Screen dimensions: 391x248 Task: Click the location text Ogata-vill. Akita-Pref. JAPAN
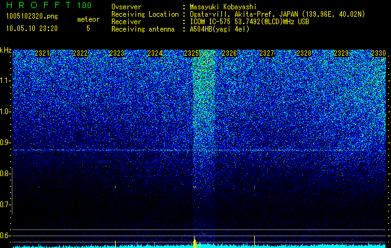click(x=244, y=14)
